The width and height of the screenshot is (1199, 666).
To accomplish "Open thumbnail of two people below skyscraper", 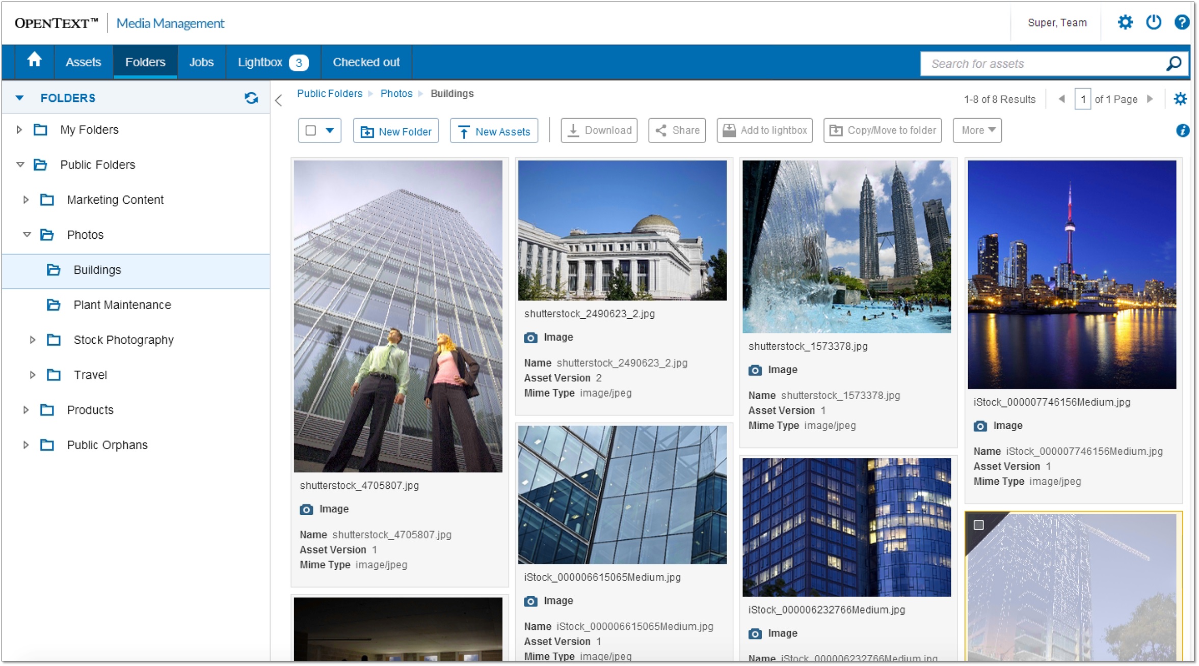I will (398, 316).
